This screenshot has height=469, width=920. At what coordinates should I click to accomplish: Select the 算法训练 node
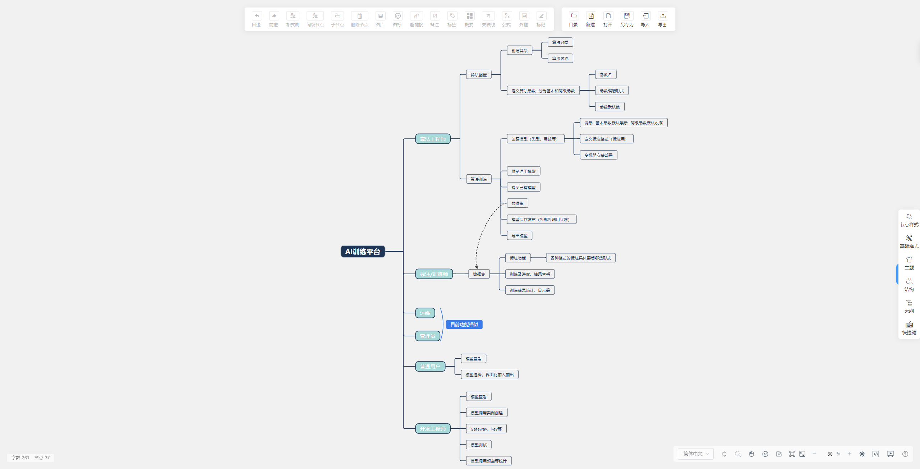coord(479,179)
